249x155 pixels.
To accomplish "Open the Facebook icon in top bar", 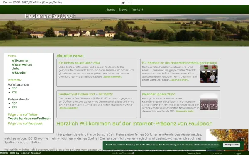I will coord(129,2).
